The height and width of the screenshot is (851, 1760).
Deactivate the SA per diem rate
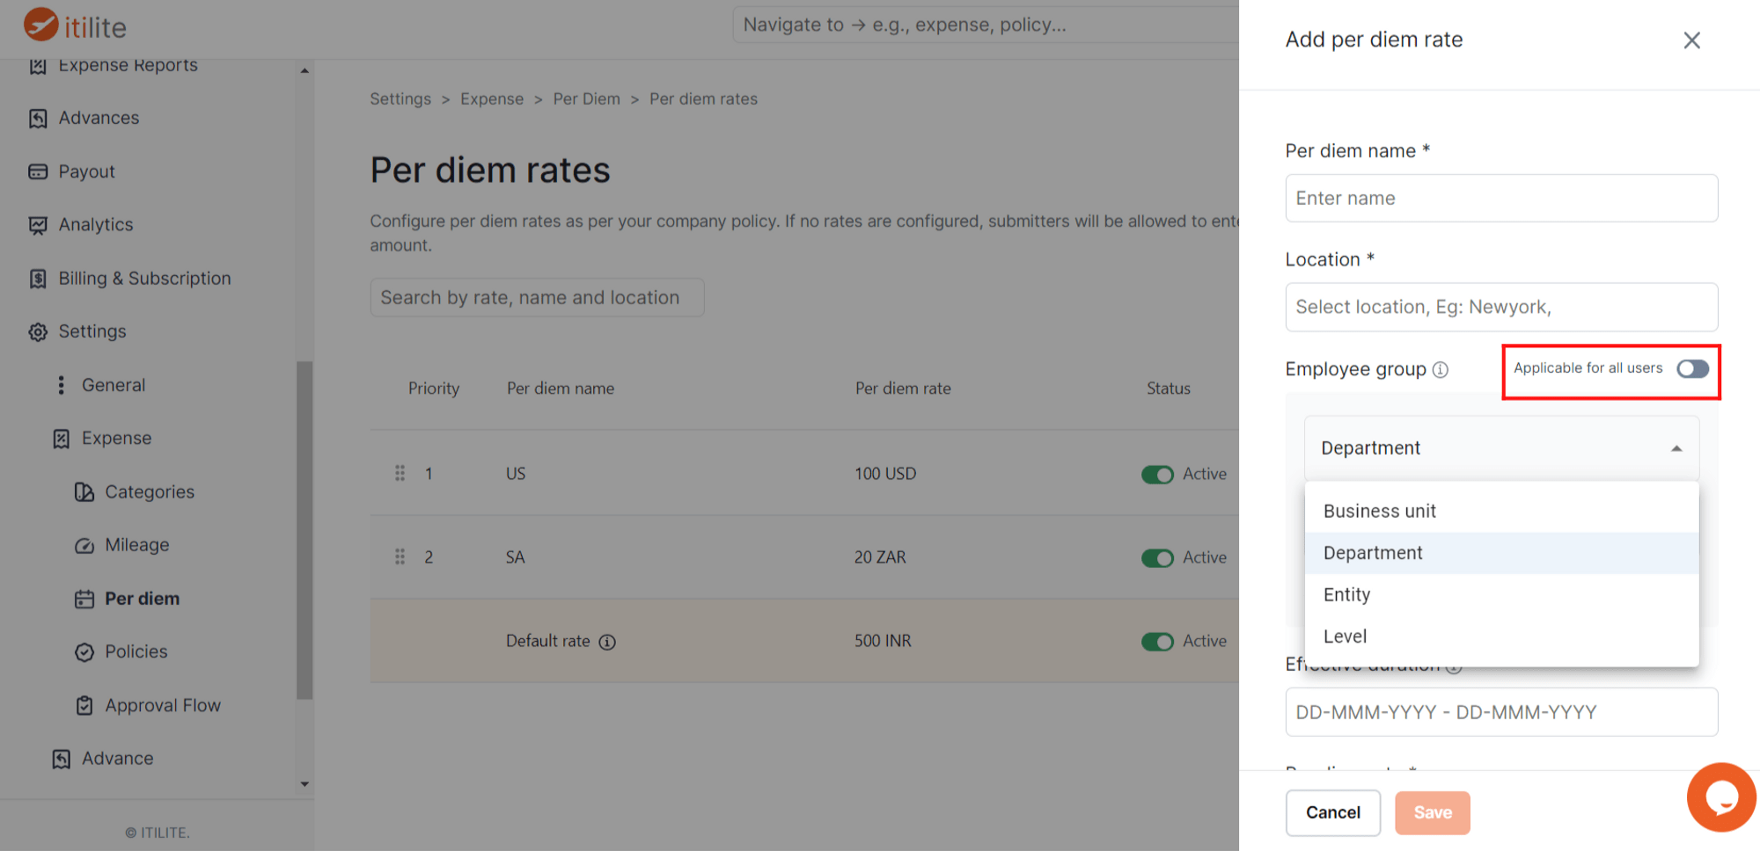tap(1158, 557)
